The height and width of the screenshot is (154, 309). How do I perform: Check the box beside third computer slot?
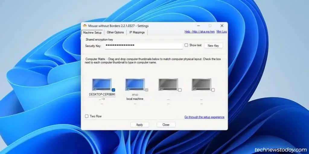coord(180,90)
